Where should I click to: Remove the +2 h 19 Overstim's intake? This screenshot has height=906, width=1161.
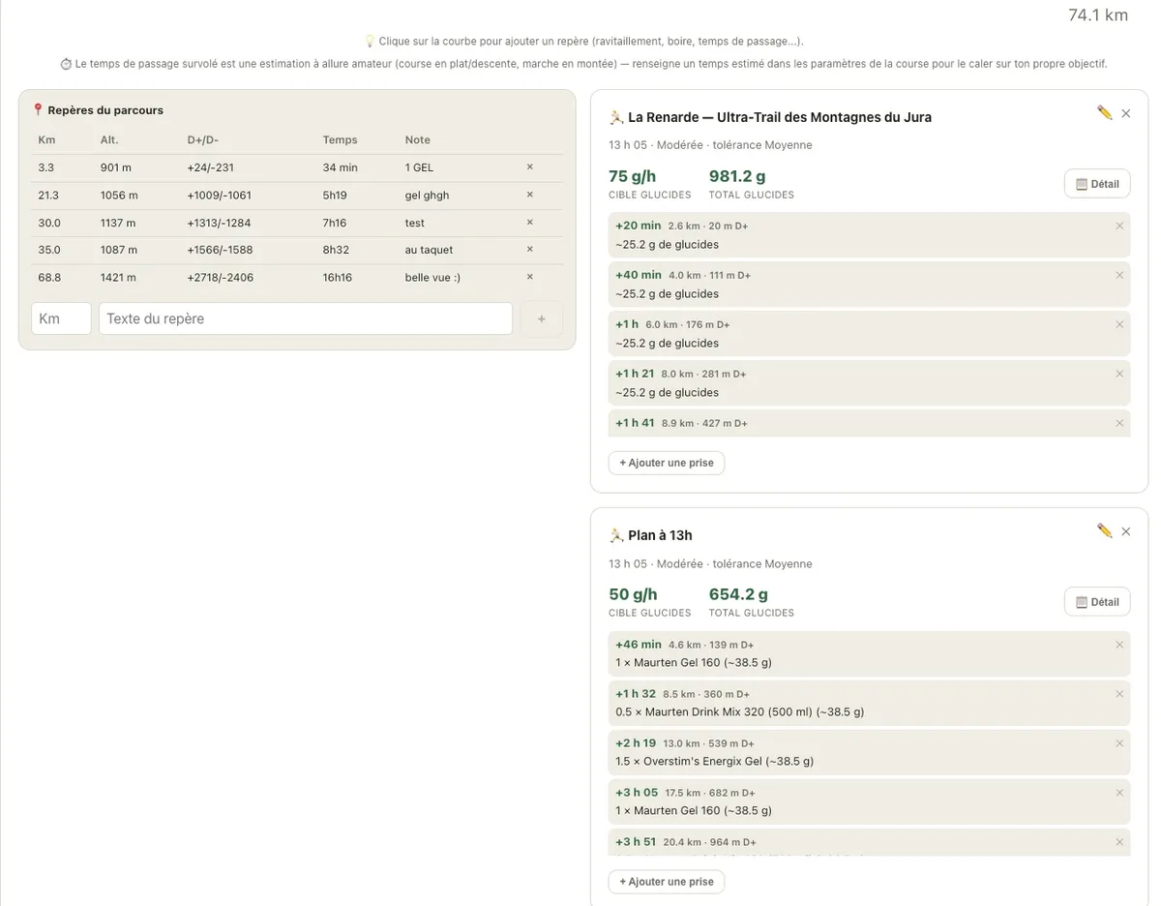[1119, 743]
